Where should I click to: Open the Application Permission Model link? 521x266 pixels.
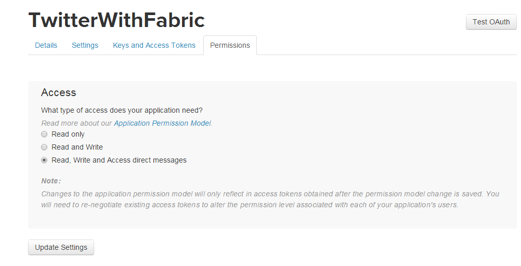coord(162,123)
